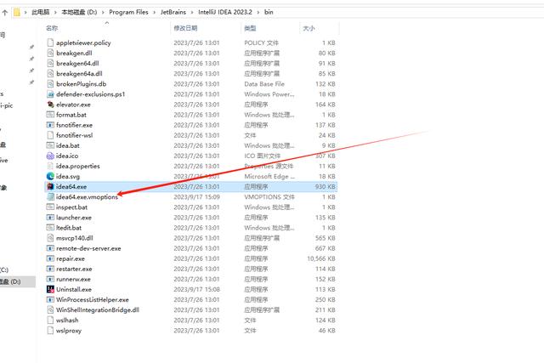The image size is (544, 363).
Task: Navigate to 本地磁盘 (D:) breadcrumb
Action: (79, 12)
